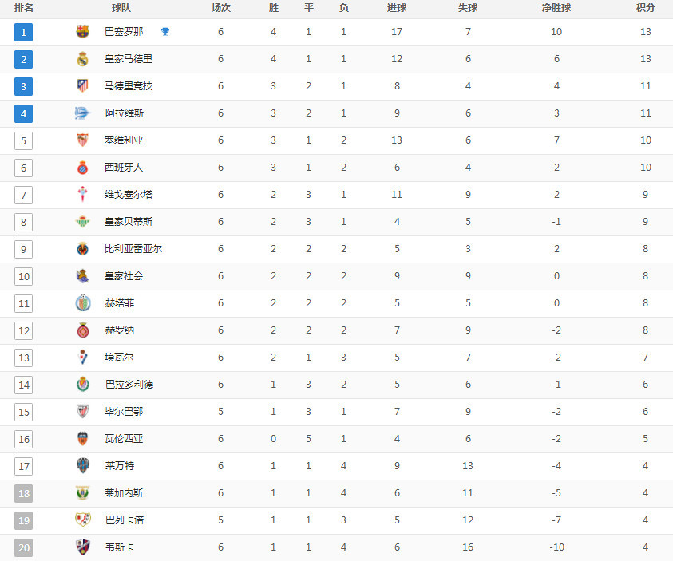The width and height of the screenshot is (673, 561).
Task: Click the Atletico Madrid crest icon
Action: click(82, 85)
